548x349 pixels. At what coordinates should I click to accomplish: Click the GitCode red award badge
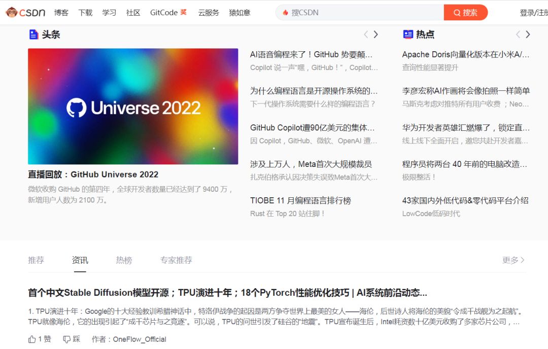[x=184, y=12]
